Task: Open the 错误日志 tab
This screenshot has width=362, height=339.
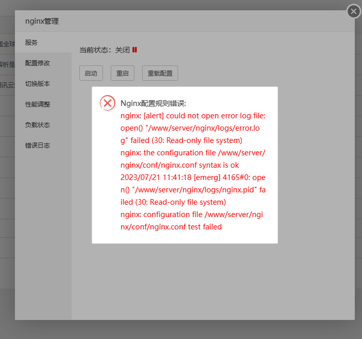Action: coord(43,145)
